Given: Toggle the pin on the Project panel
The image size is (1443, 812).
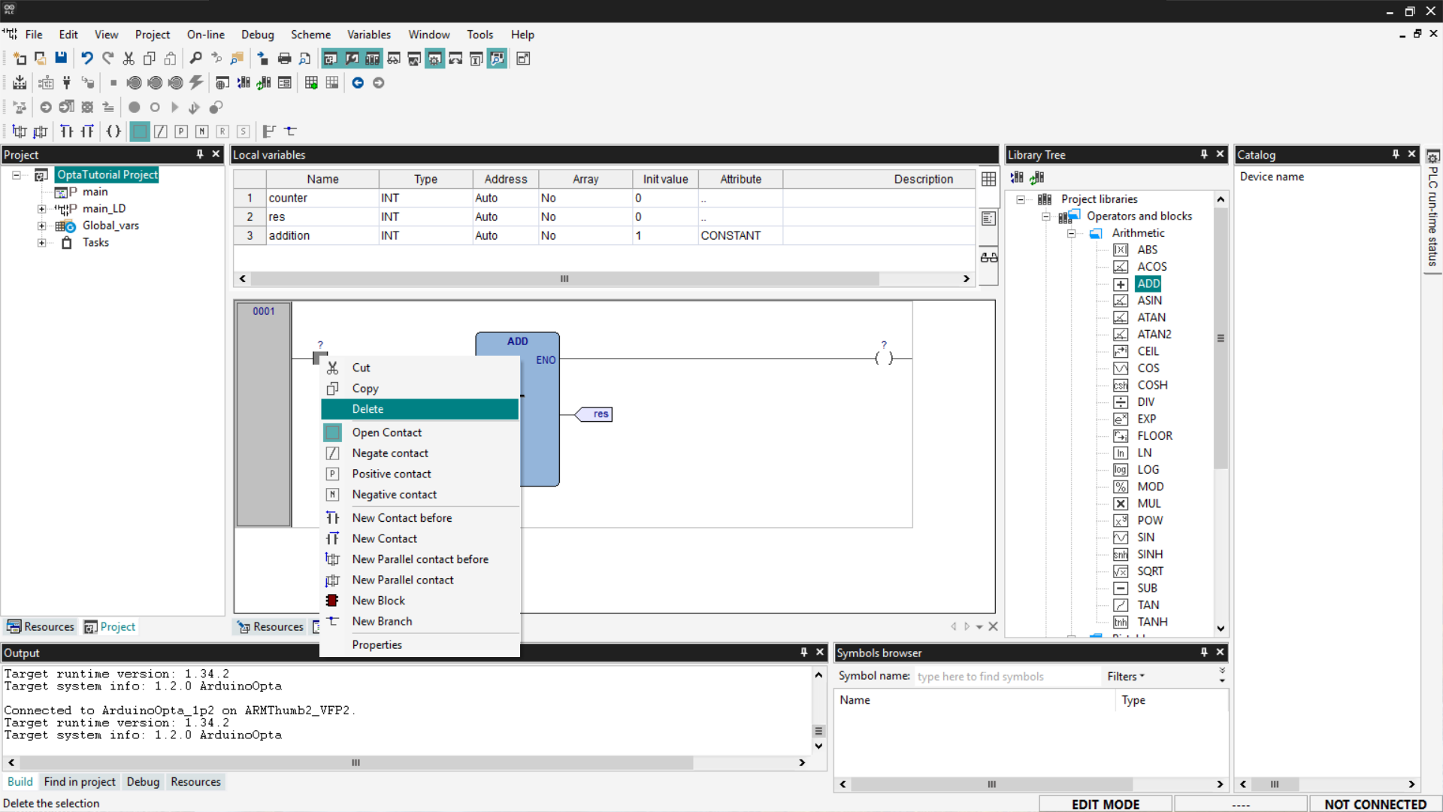Looking at the screenshot, I should 200,154.
